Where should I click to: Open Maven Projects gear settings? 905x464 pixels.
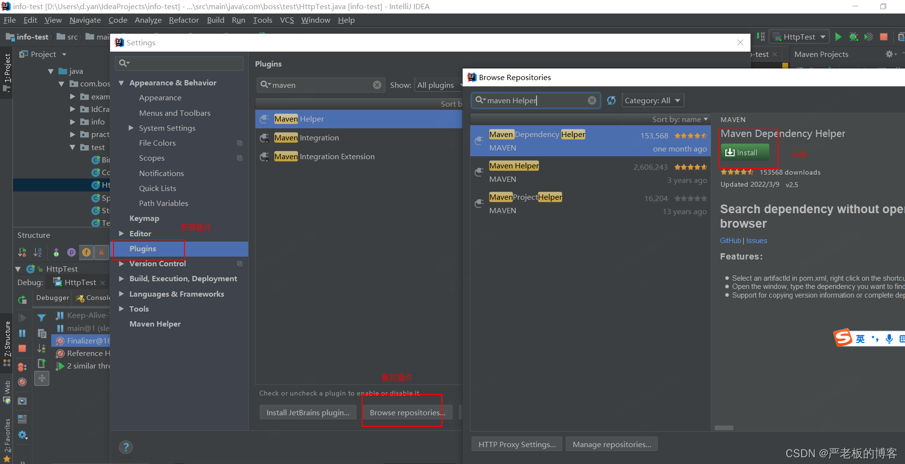(890, 54)
